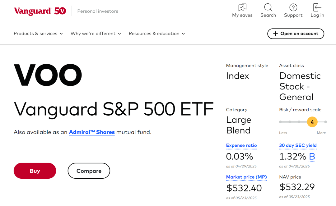This screenshot has height=206, width=336.
Task: Click the first dot on risk scale
Action: coord(280,122)
